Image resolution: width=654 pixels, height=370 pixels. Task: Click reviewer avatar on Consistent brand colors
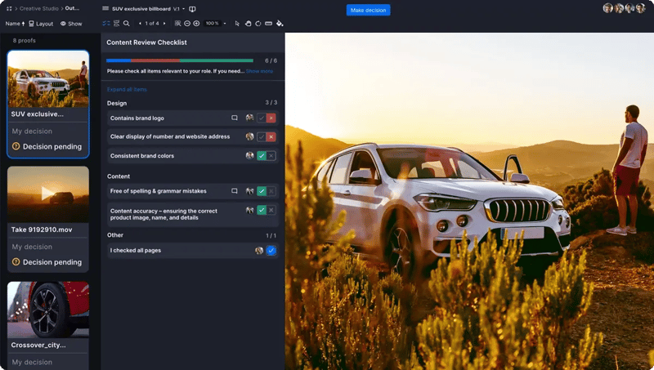click(249, 155)
